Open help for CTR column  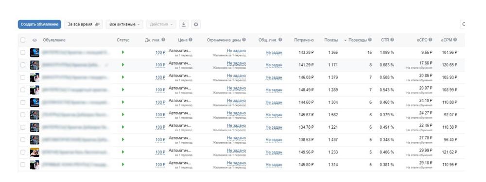point(392,40)
